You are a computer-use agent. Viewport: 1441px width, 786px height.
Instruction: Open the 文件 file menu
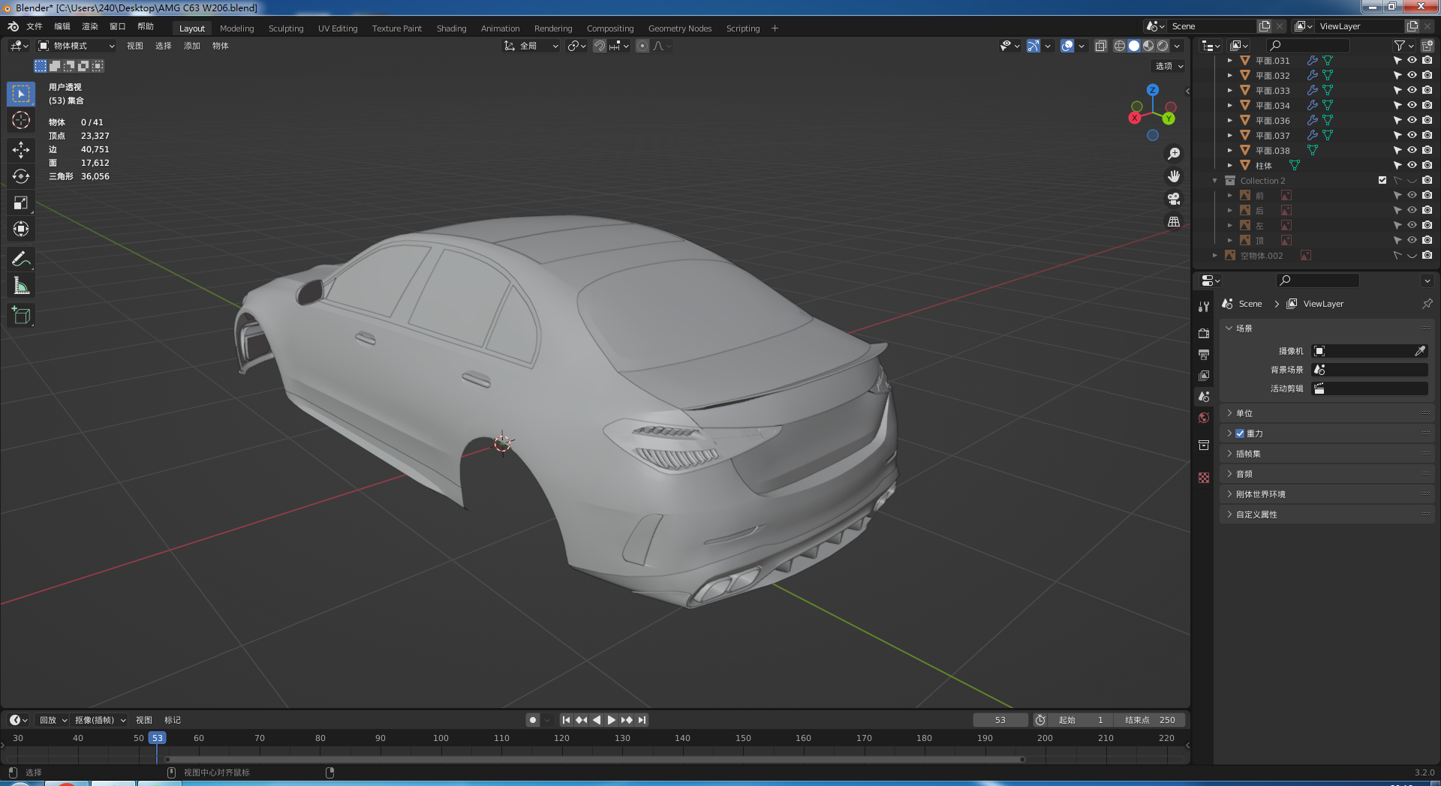pos(35,26)
